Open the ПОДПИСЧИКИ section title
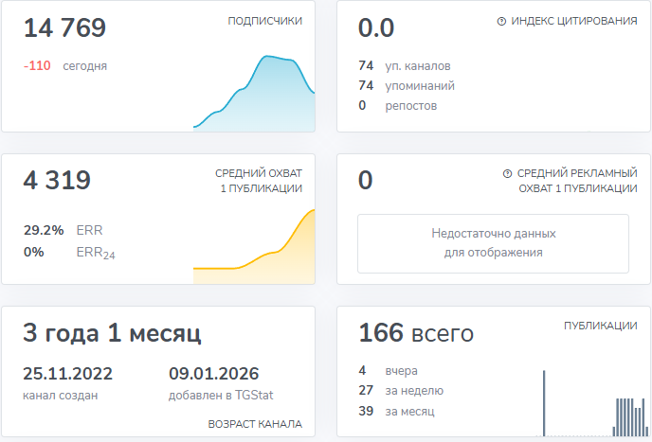 click(264, 21)
